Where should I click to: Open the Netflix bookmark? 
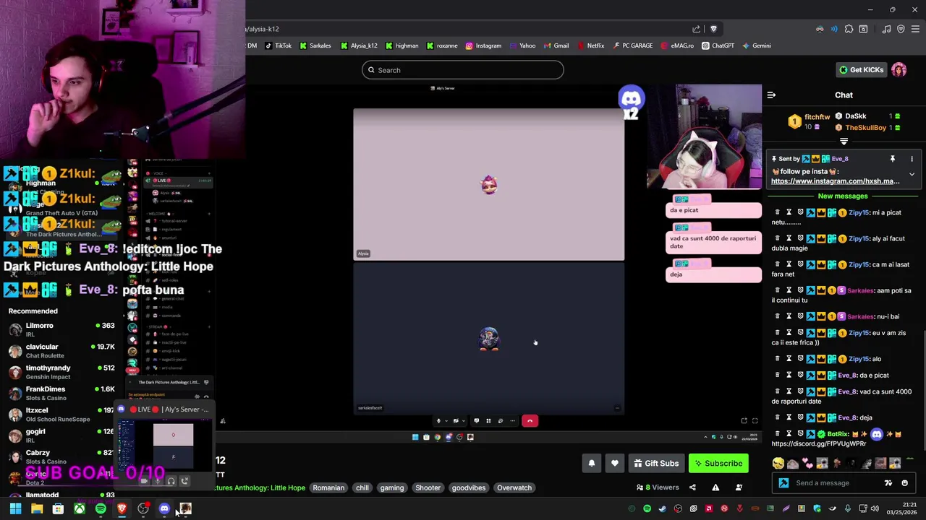click(590, 45)
